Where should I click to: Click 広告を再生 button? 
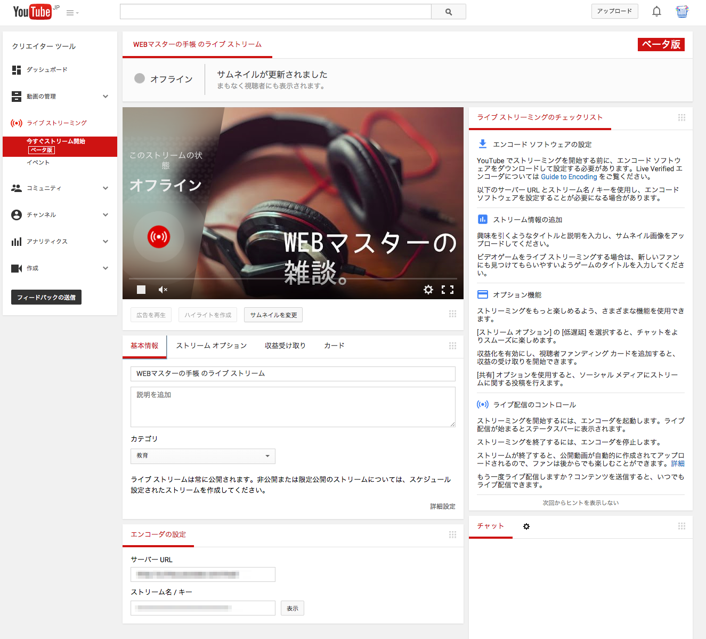pyautogui.click(x=151, y=315)
